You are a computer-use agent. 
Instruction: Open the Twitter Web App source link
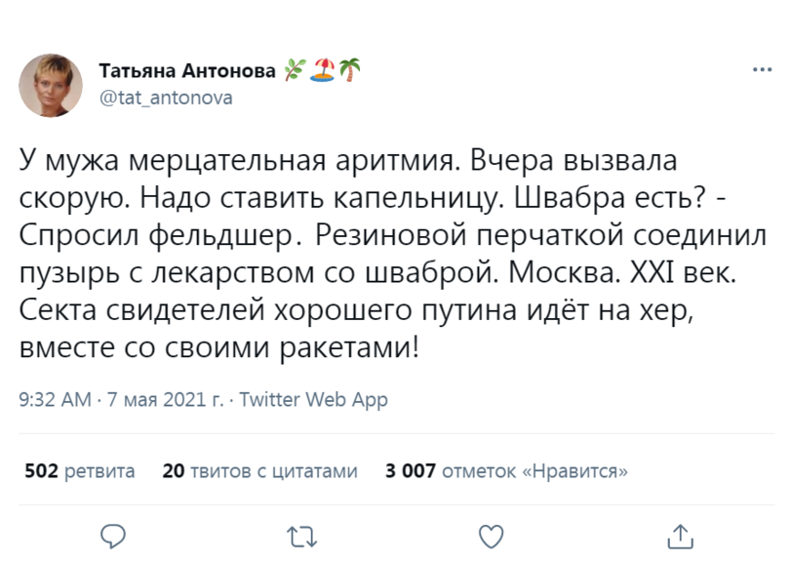pyautogui.click(x=313, y=400)
